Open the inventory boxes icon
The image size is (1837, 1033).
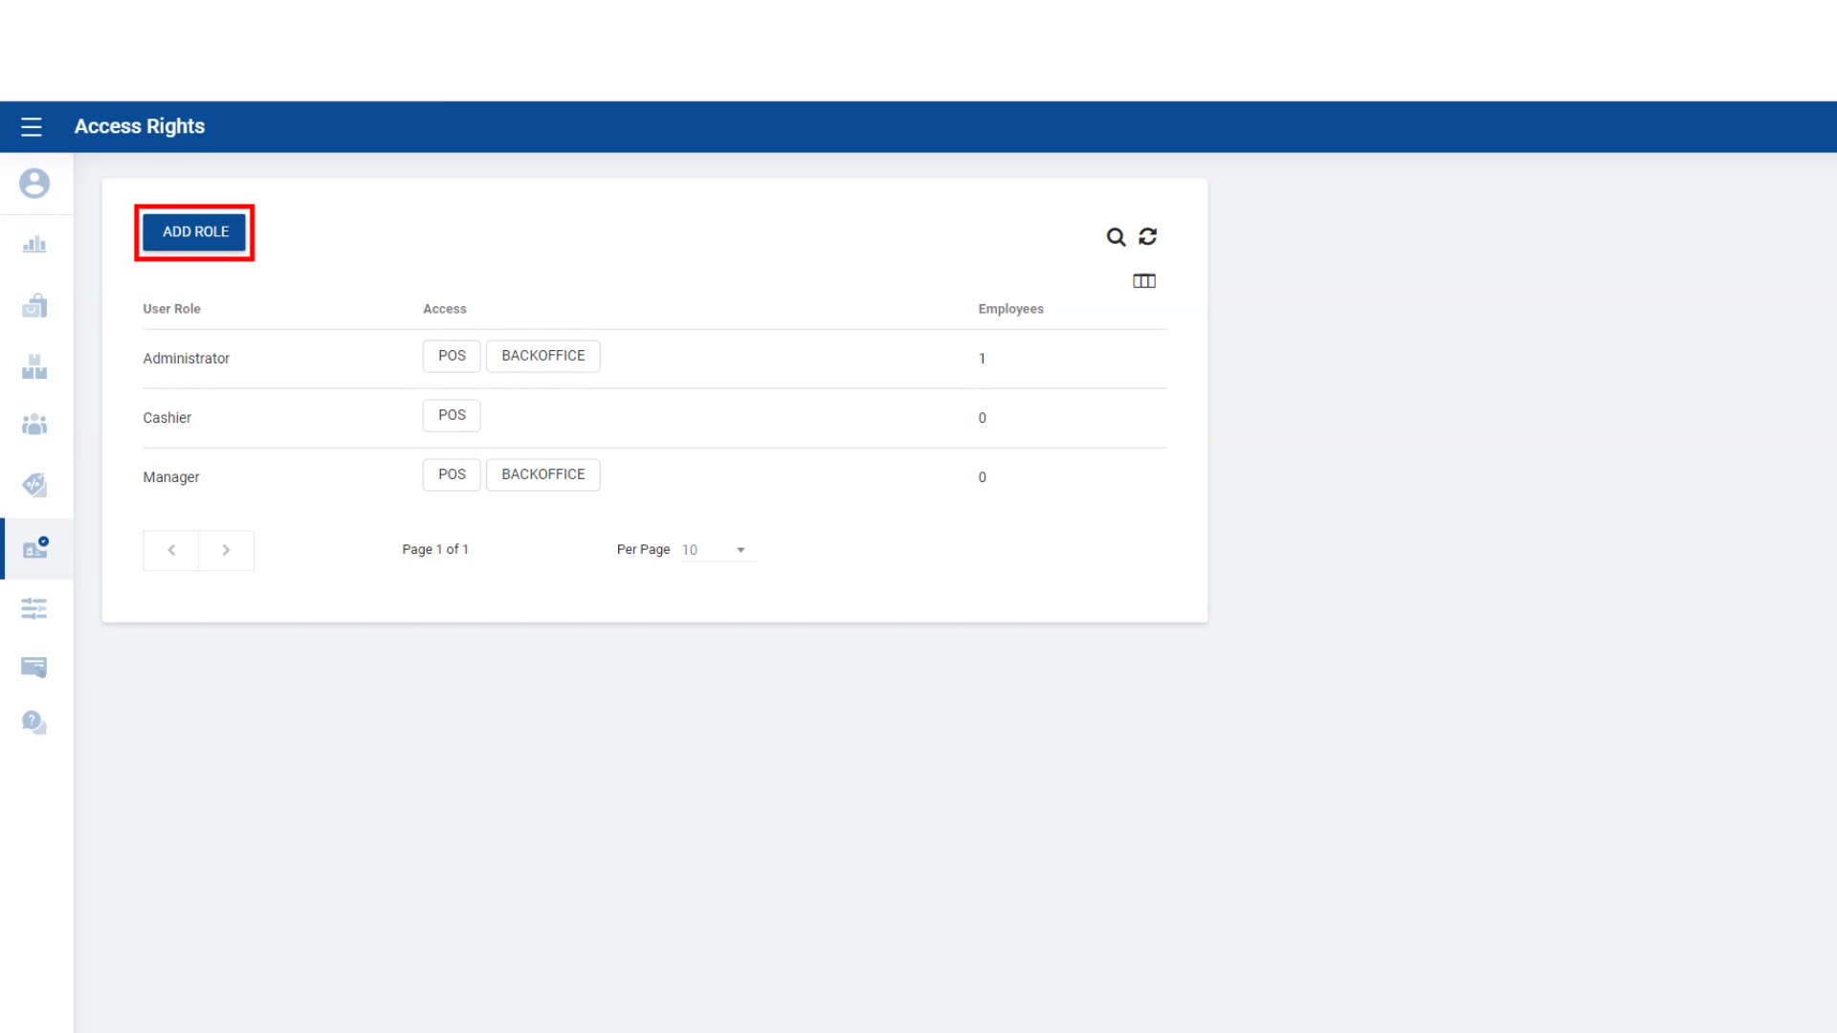[34, 366]
